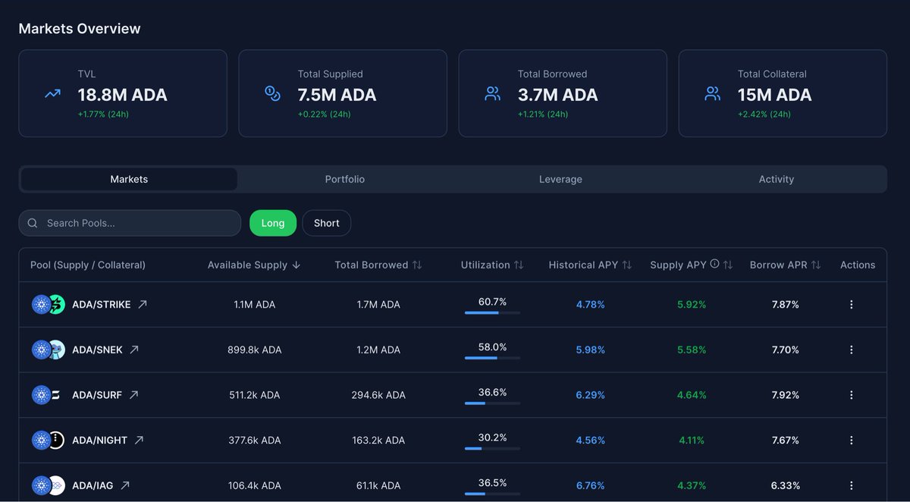The height and width of the screenshot is (502, 910).
Task: Click the Supply APY sort arrows icon
Action: point(728,265)
